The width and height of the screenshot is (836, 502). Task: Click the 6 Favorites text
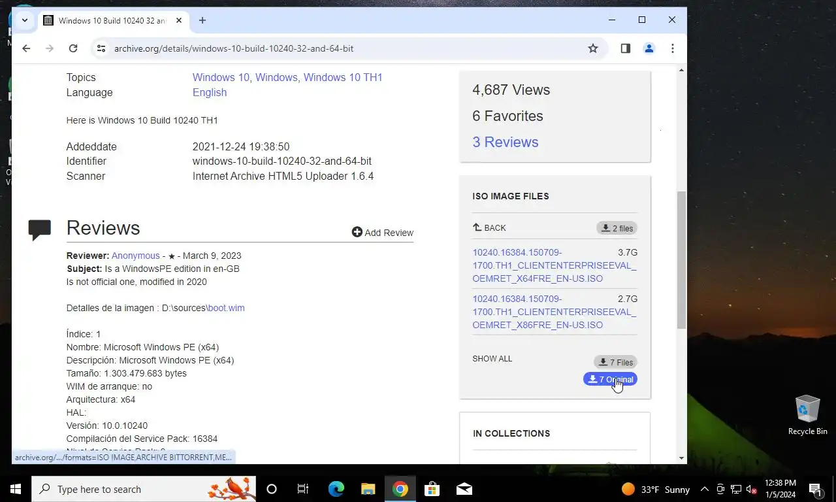508,116
